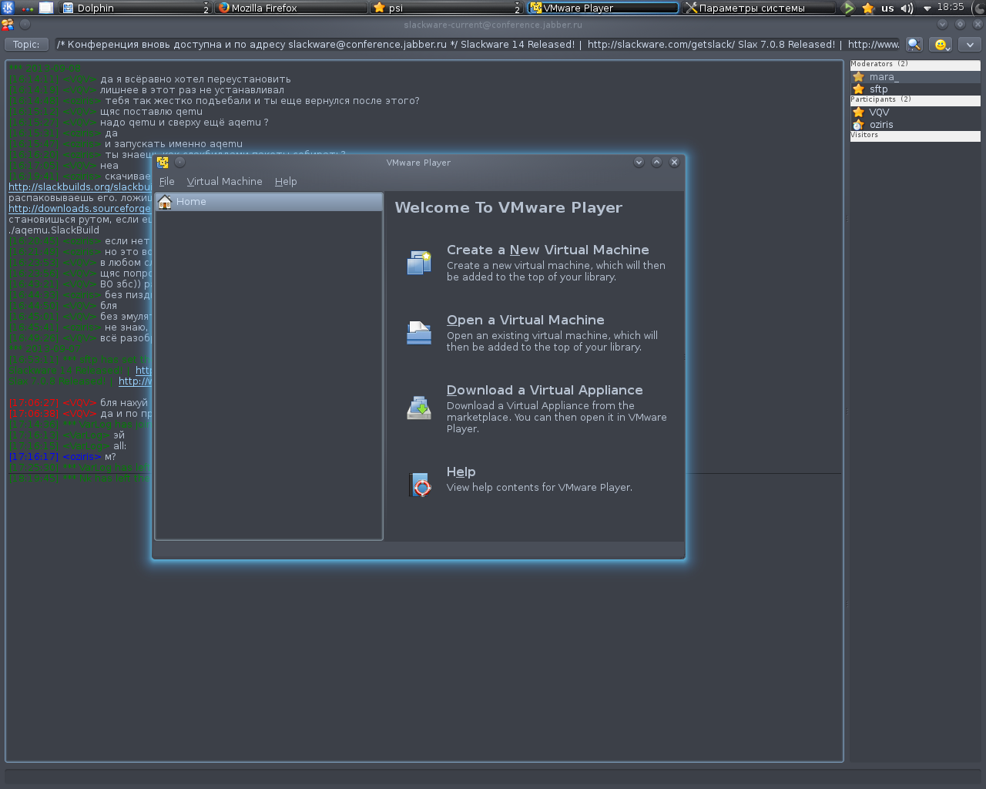986x789 pixels.
Task: Click star icon beside mara_ in roster
Action: tap(859, 77)
